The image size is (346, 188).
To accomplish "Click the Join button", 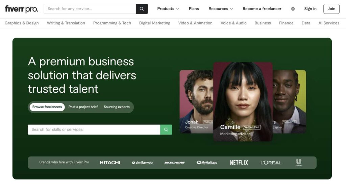I will coord(331,9).
